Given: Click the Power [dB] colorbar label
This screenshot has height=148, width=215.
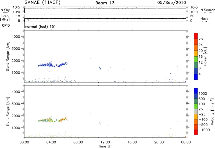Looking at the screenshot, I should click(205, 56).
